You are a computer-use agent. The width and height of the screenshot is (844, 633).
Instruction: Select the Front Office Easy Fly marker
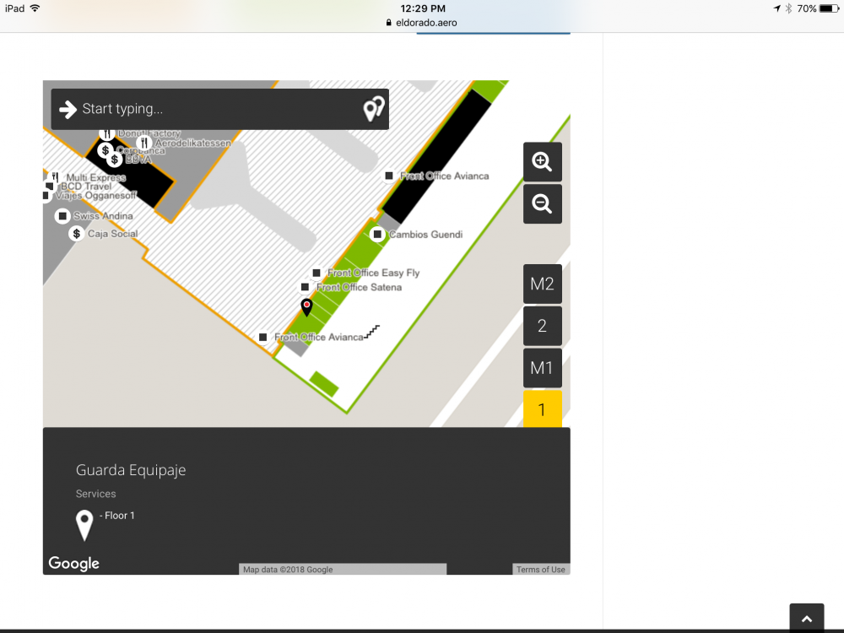pos(316,273)
